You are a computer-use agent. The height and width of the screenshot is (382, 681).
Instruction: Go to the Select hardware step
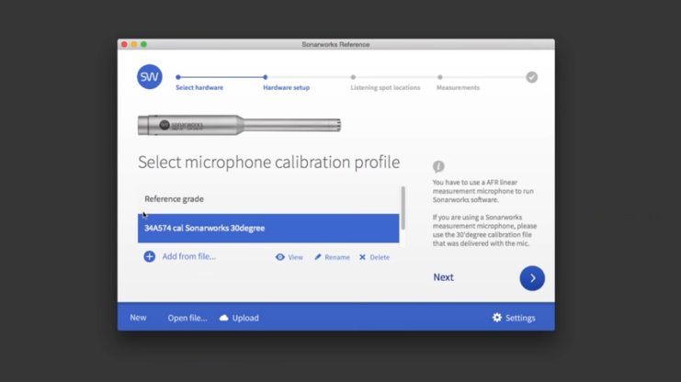tap(199, 87)
